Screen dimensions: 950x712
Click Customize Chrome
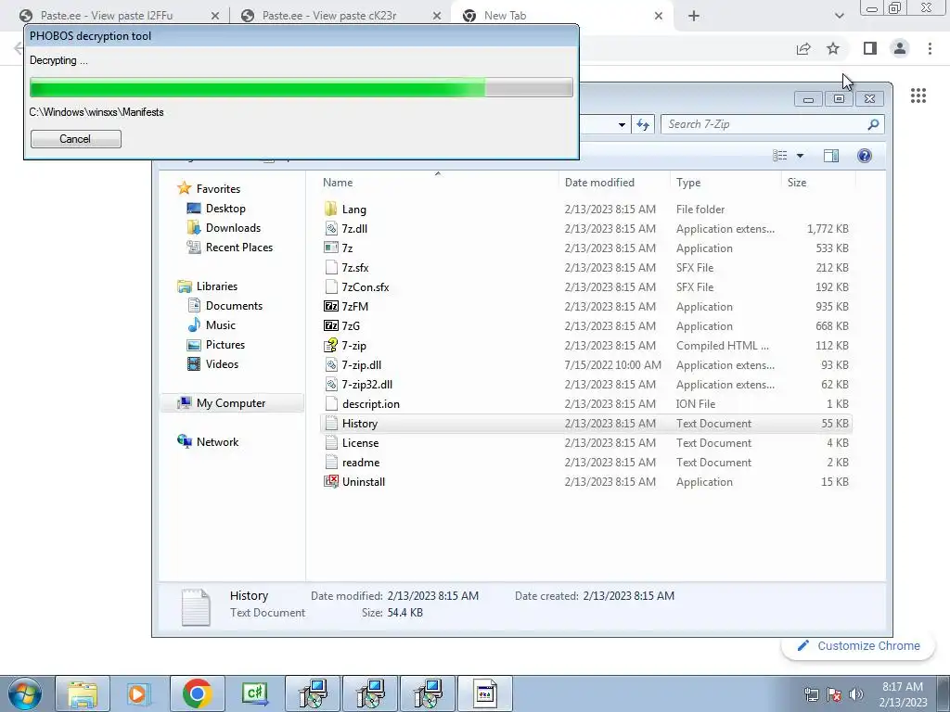[x=858, y=645]
